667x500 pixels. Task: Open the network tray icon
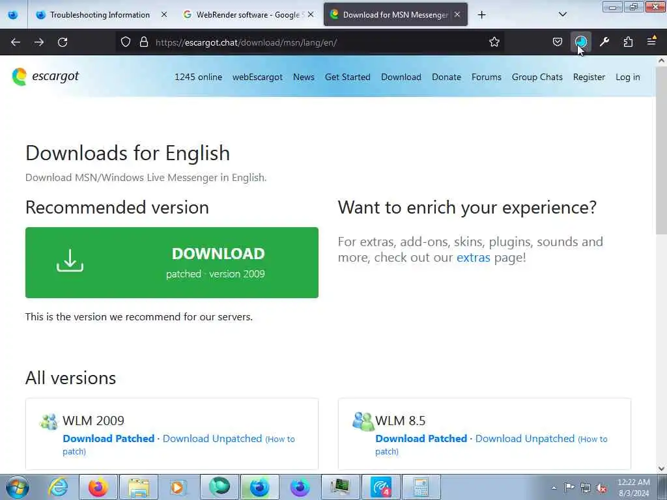pyautogui.click(x=586, y=488)
